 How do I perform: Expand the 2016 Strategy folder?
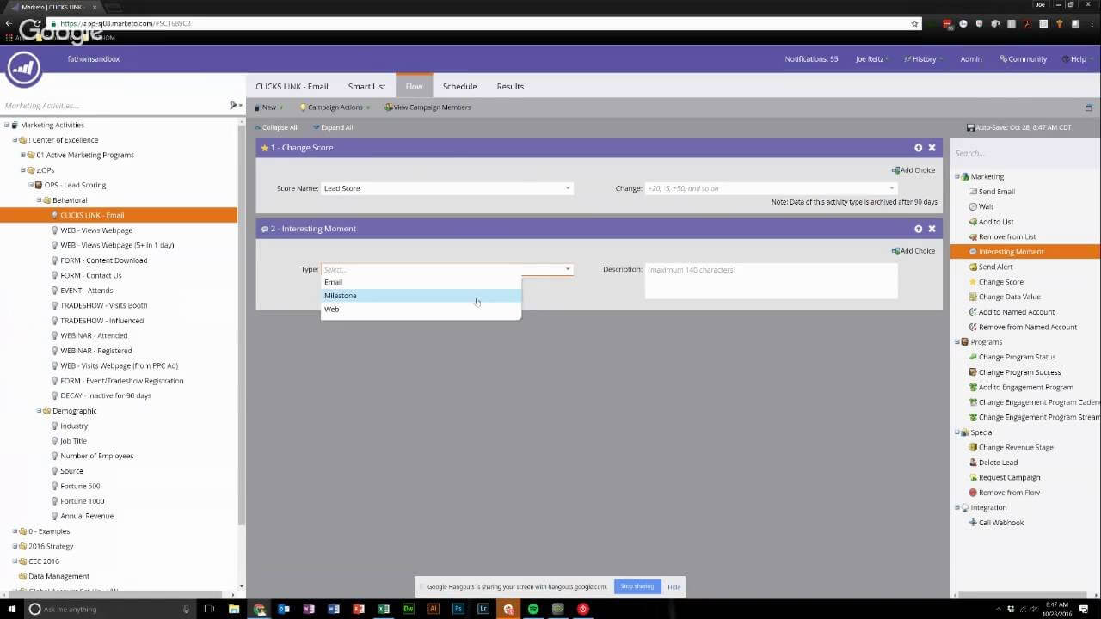(x=15, y=546)
